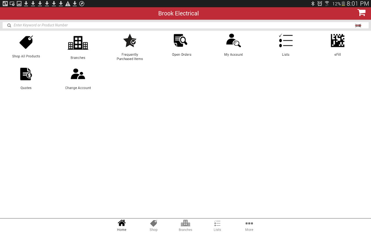The image size is (371, 232).
Task: Click the magnifying glass search icon
Action: pos(9,25)
